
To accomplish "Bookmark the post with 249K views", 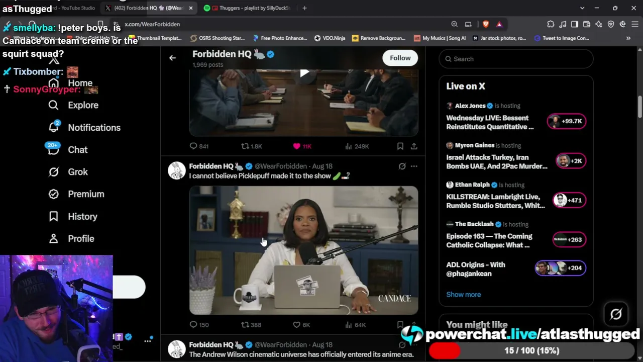I will coord(400,146).
